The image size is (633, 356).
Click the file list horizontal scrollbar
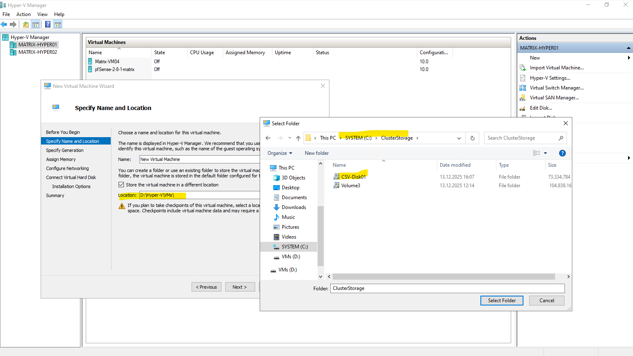pyautogui.click(x=444, y=277)
